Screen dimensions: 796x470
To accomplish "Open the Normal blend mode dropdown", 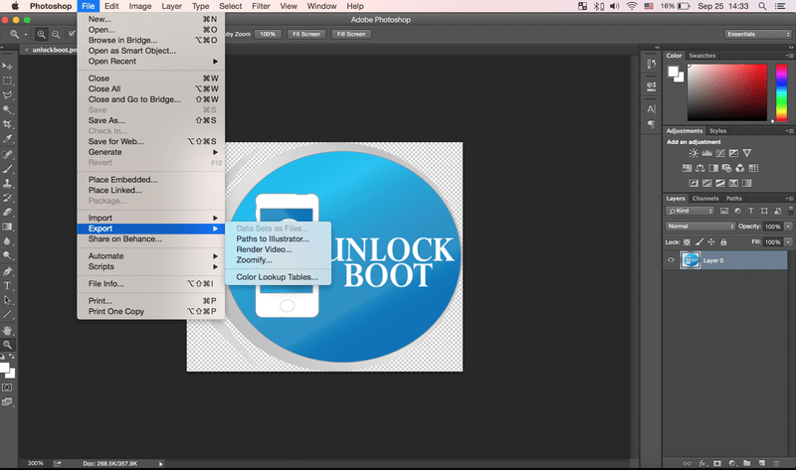I will pyautogui.click(x=702, y=226).
